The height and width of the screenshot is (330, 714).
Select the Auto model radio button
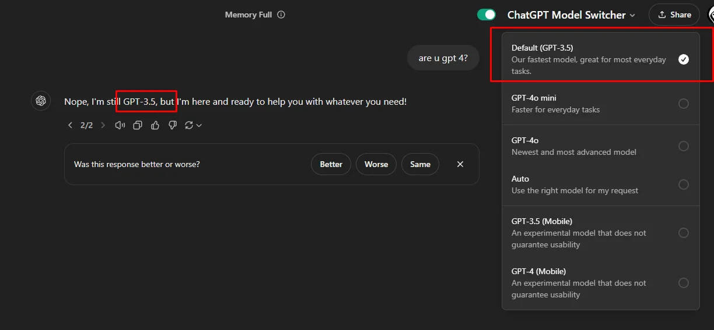pyautogui.click(x=684, y=184)
